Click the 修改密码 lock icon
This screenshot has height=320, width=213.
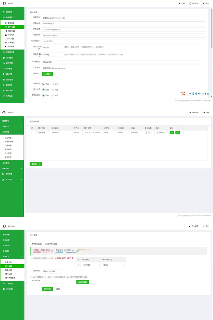(x=6, y=47)
